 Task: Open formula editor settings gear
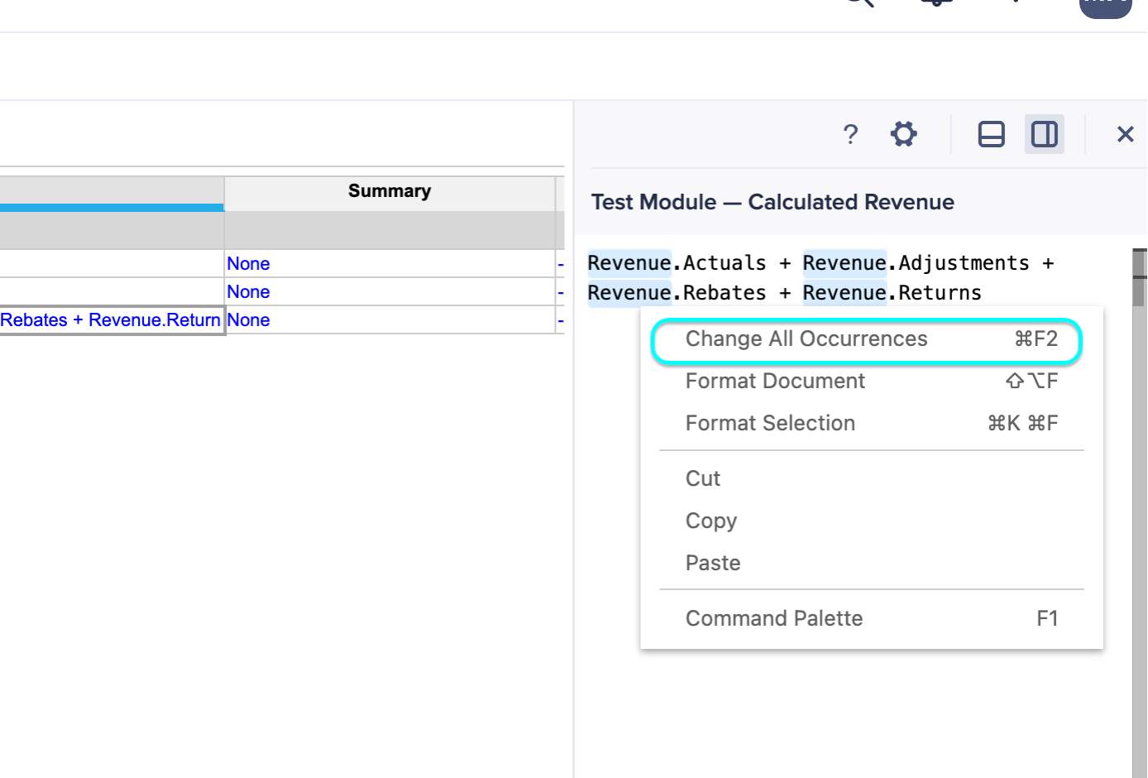904,134
